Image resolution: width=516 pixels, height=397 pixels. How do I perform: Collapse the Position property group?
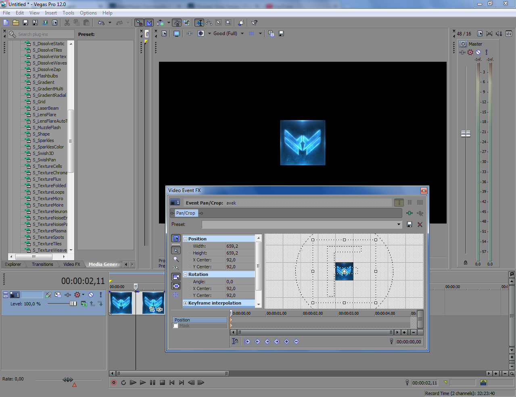point(186,239)
